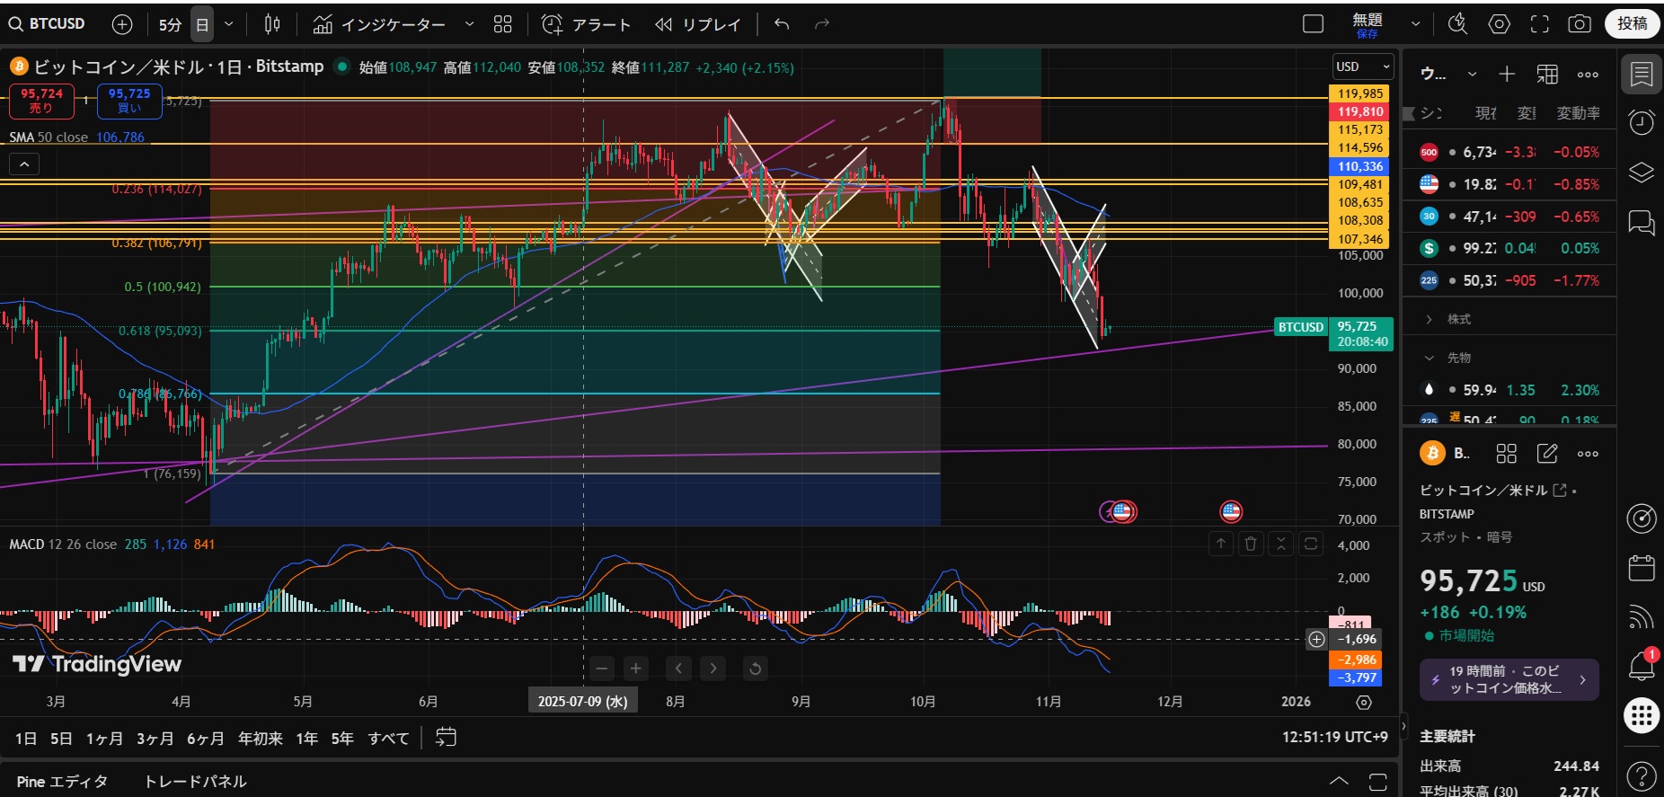Toggle the watchlist panel sidebar icon
This screenshot has height=797, width=1664.
coord(1641,74)
